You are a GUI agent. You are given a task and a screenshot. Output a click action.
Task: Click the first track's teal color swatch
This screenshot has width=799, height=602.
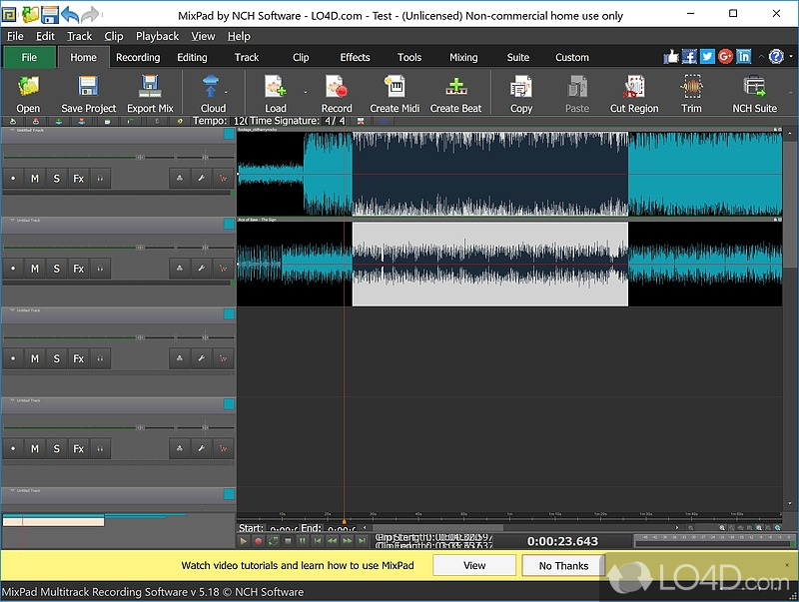click(229, 135)
